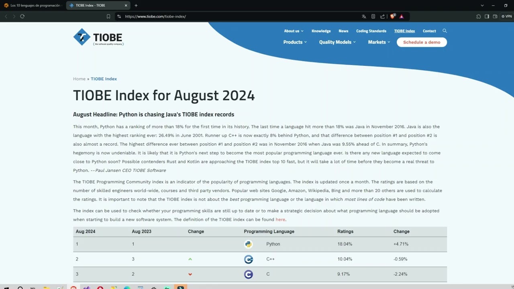Click the C++ logo in the table
Viewport: 514px width, 289px height.
click(x=249, y=259)
